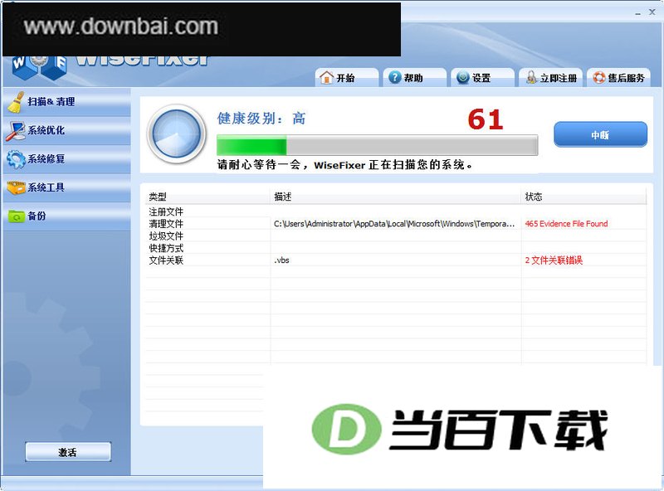
Task: Select the 文件关联 row
Action: (x=396, y=260)
